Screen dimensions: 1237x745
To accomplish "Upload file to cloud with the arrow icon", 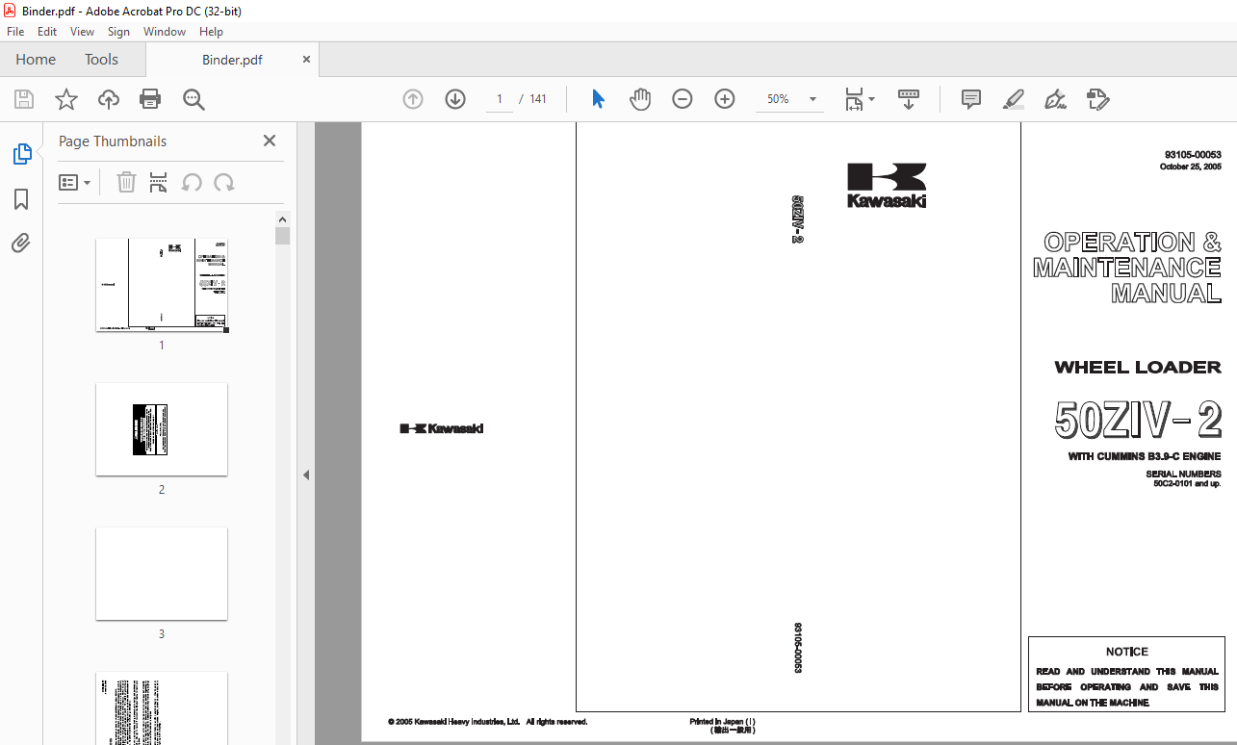I will [108, 99].
